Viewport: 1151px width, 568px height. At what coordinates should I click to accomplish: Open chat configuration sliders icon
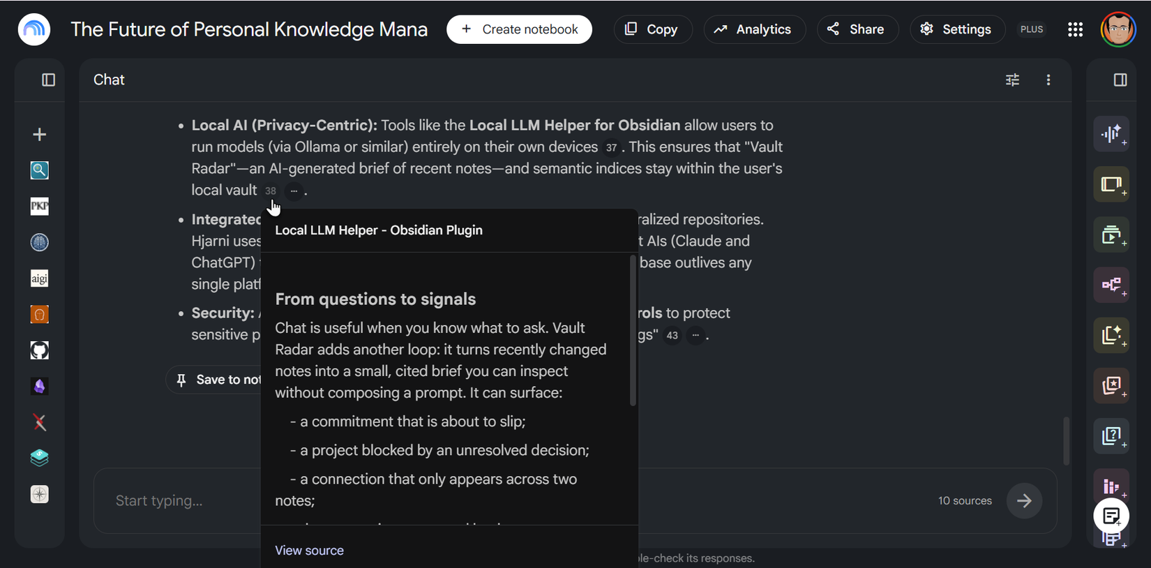(x=1012, y=80)
